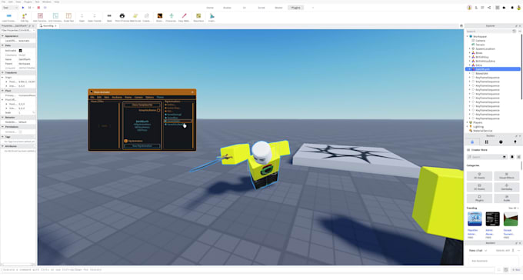Select the Creator Store tab icon in Toolbox

pyautogui.click(x=472, y=142)
